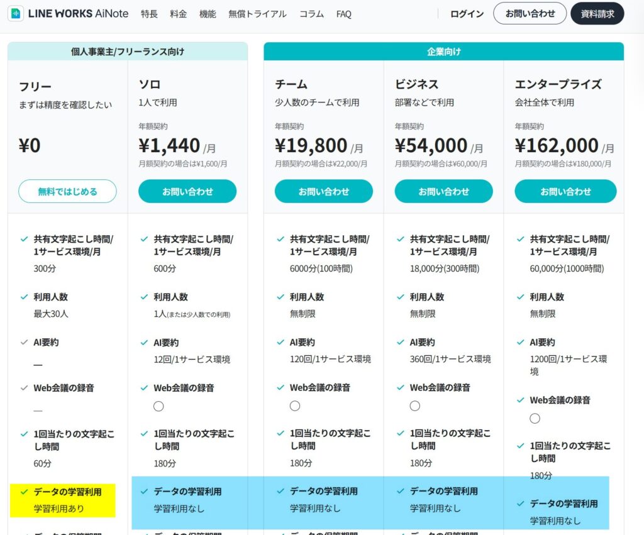Click the ログイン link
Viewport: 644px width, 535px height.
point(467,14)
